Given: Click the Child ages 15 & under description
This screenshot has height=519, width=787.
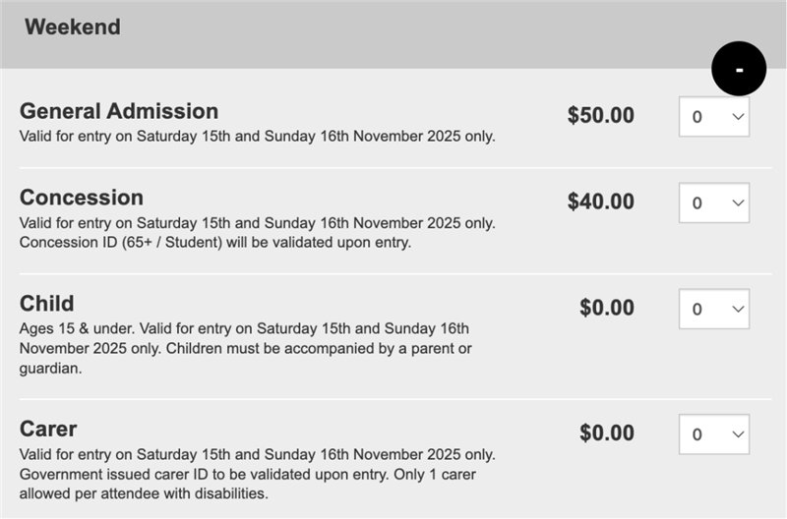Looking at the screenshot, I should pyautogui.click(x=246, y=348).
